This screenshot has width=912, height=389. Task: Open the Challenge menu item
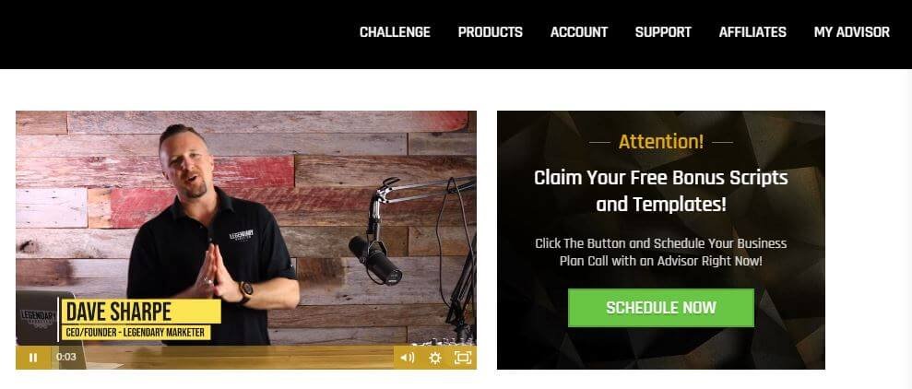click(395, 32)
